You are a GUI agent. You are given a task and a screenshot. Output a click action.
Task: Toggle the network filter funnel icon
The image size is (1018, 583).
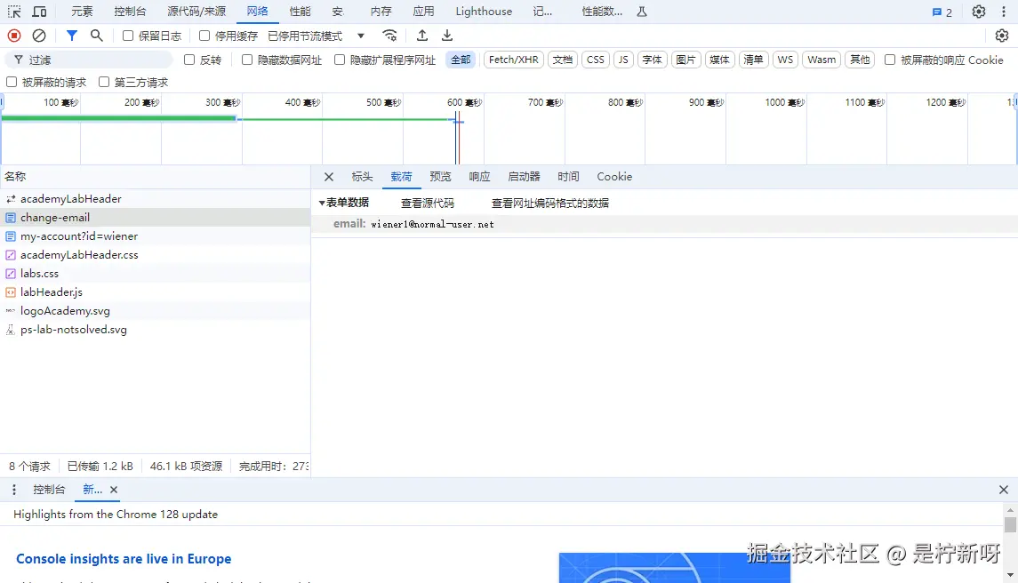pos(72,36)
